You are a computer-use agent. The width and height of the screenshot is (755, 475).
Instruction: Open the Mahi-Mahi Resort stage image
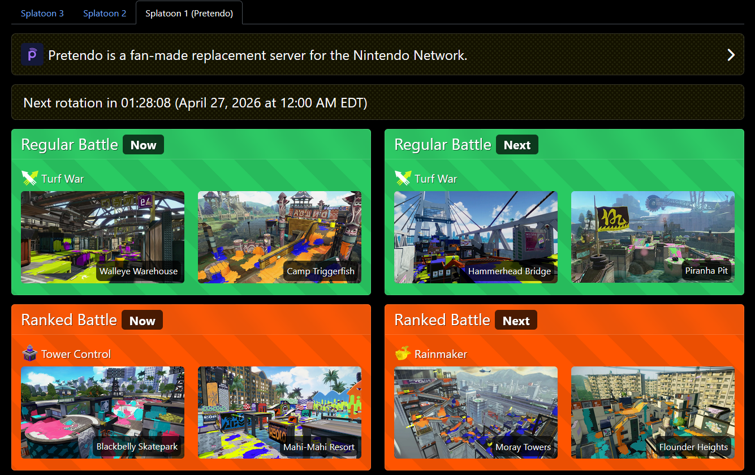279,412
